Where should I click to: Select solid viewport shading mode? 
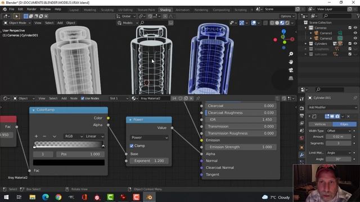click(x=277, y=23)
